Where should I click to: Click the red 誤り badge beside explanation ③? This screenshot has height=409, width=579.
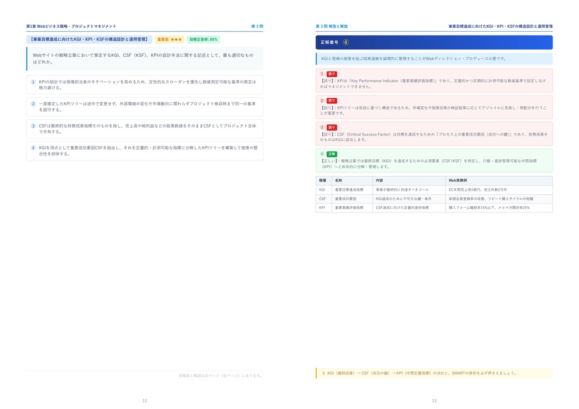(x=331, y=127)
